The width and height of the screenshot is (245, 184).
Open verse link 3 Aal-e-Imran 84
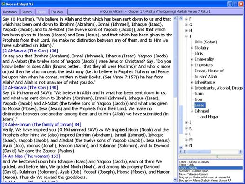click(42, 125)
